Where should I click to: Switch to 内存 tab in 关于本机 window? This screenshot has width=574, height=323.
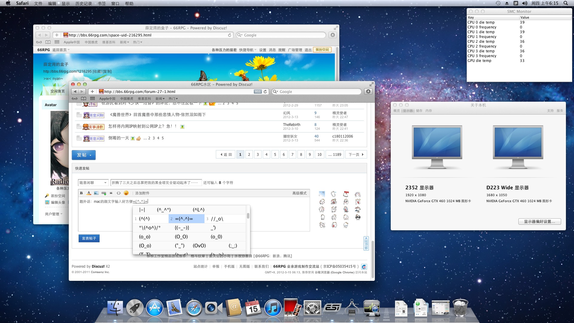point(429,111)
